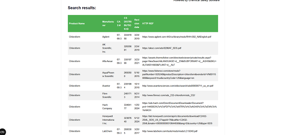Image resolution: width=287 pixels, height=135 pixels.
Task: Click revision date 3/23/2021 in Alfa Aesar row
Action: pos(137,61)
